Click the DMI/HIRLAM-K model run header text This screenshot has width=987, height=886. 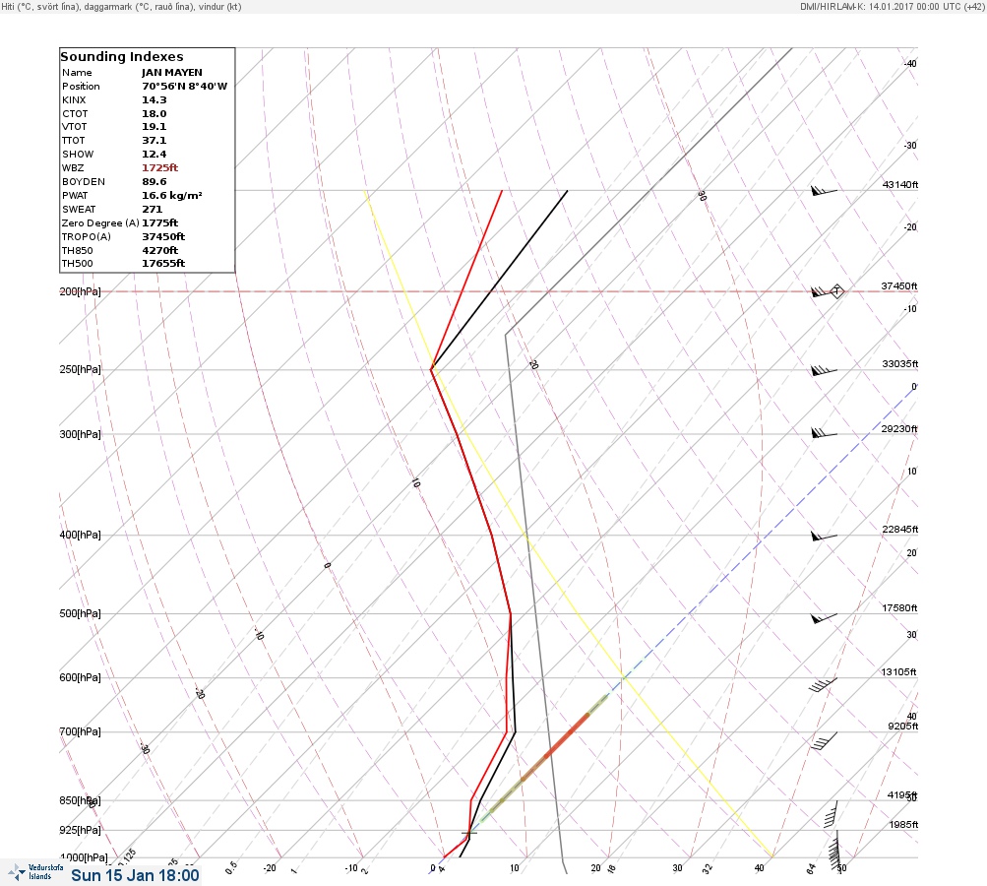point(892,6)
